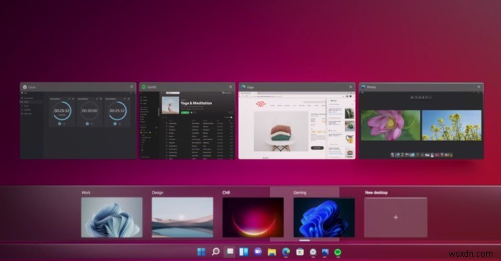
Task: Click the "Chill" desktop name label
Action: [x=226, y=192]
